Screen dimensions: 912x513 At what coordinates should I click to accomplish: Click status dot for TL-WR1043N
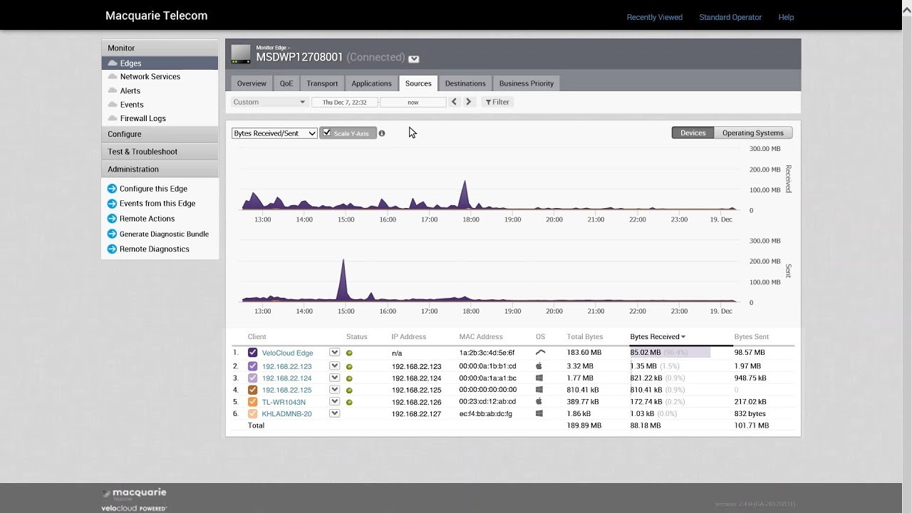tap(349, 402)
